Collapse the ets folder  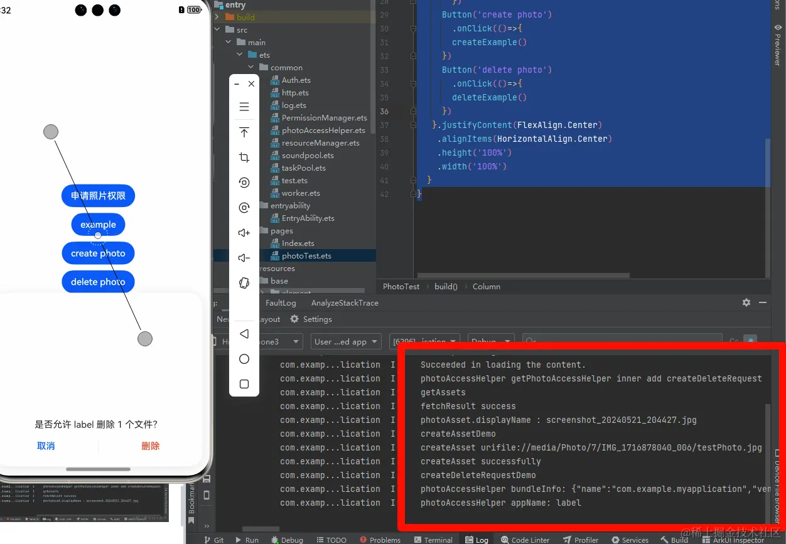[x=240, y=55]
